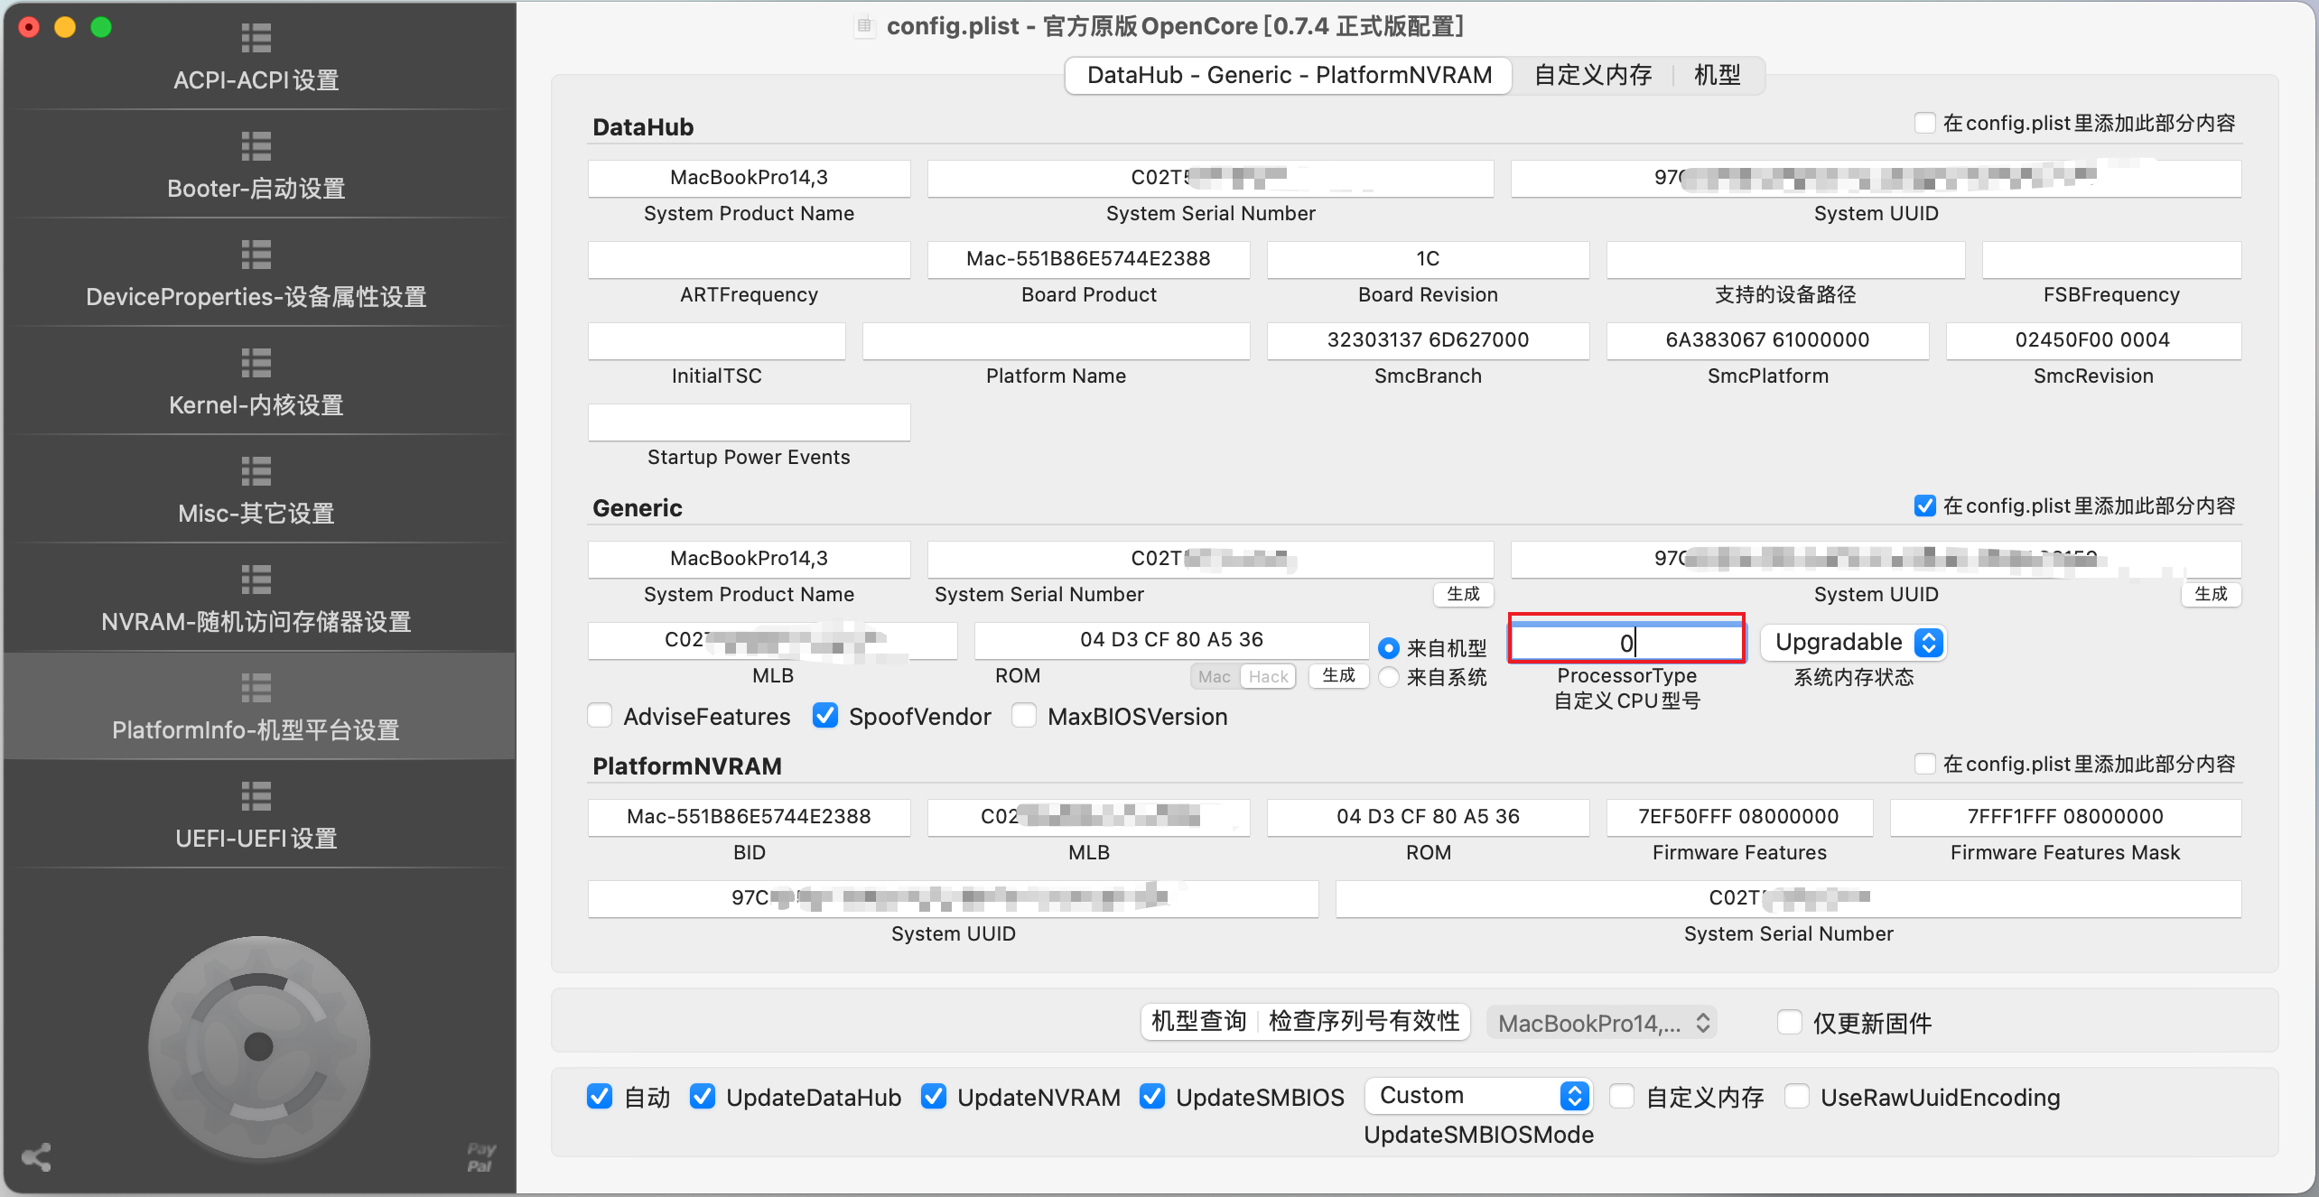This screenshot has height=1197, width=2319.
Task: Click the SmcRevision input field
Action: coord(2093,340)
